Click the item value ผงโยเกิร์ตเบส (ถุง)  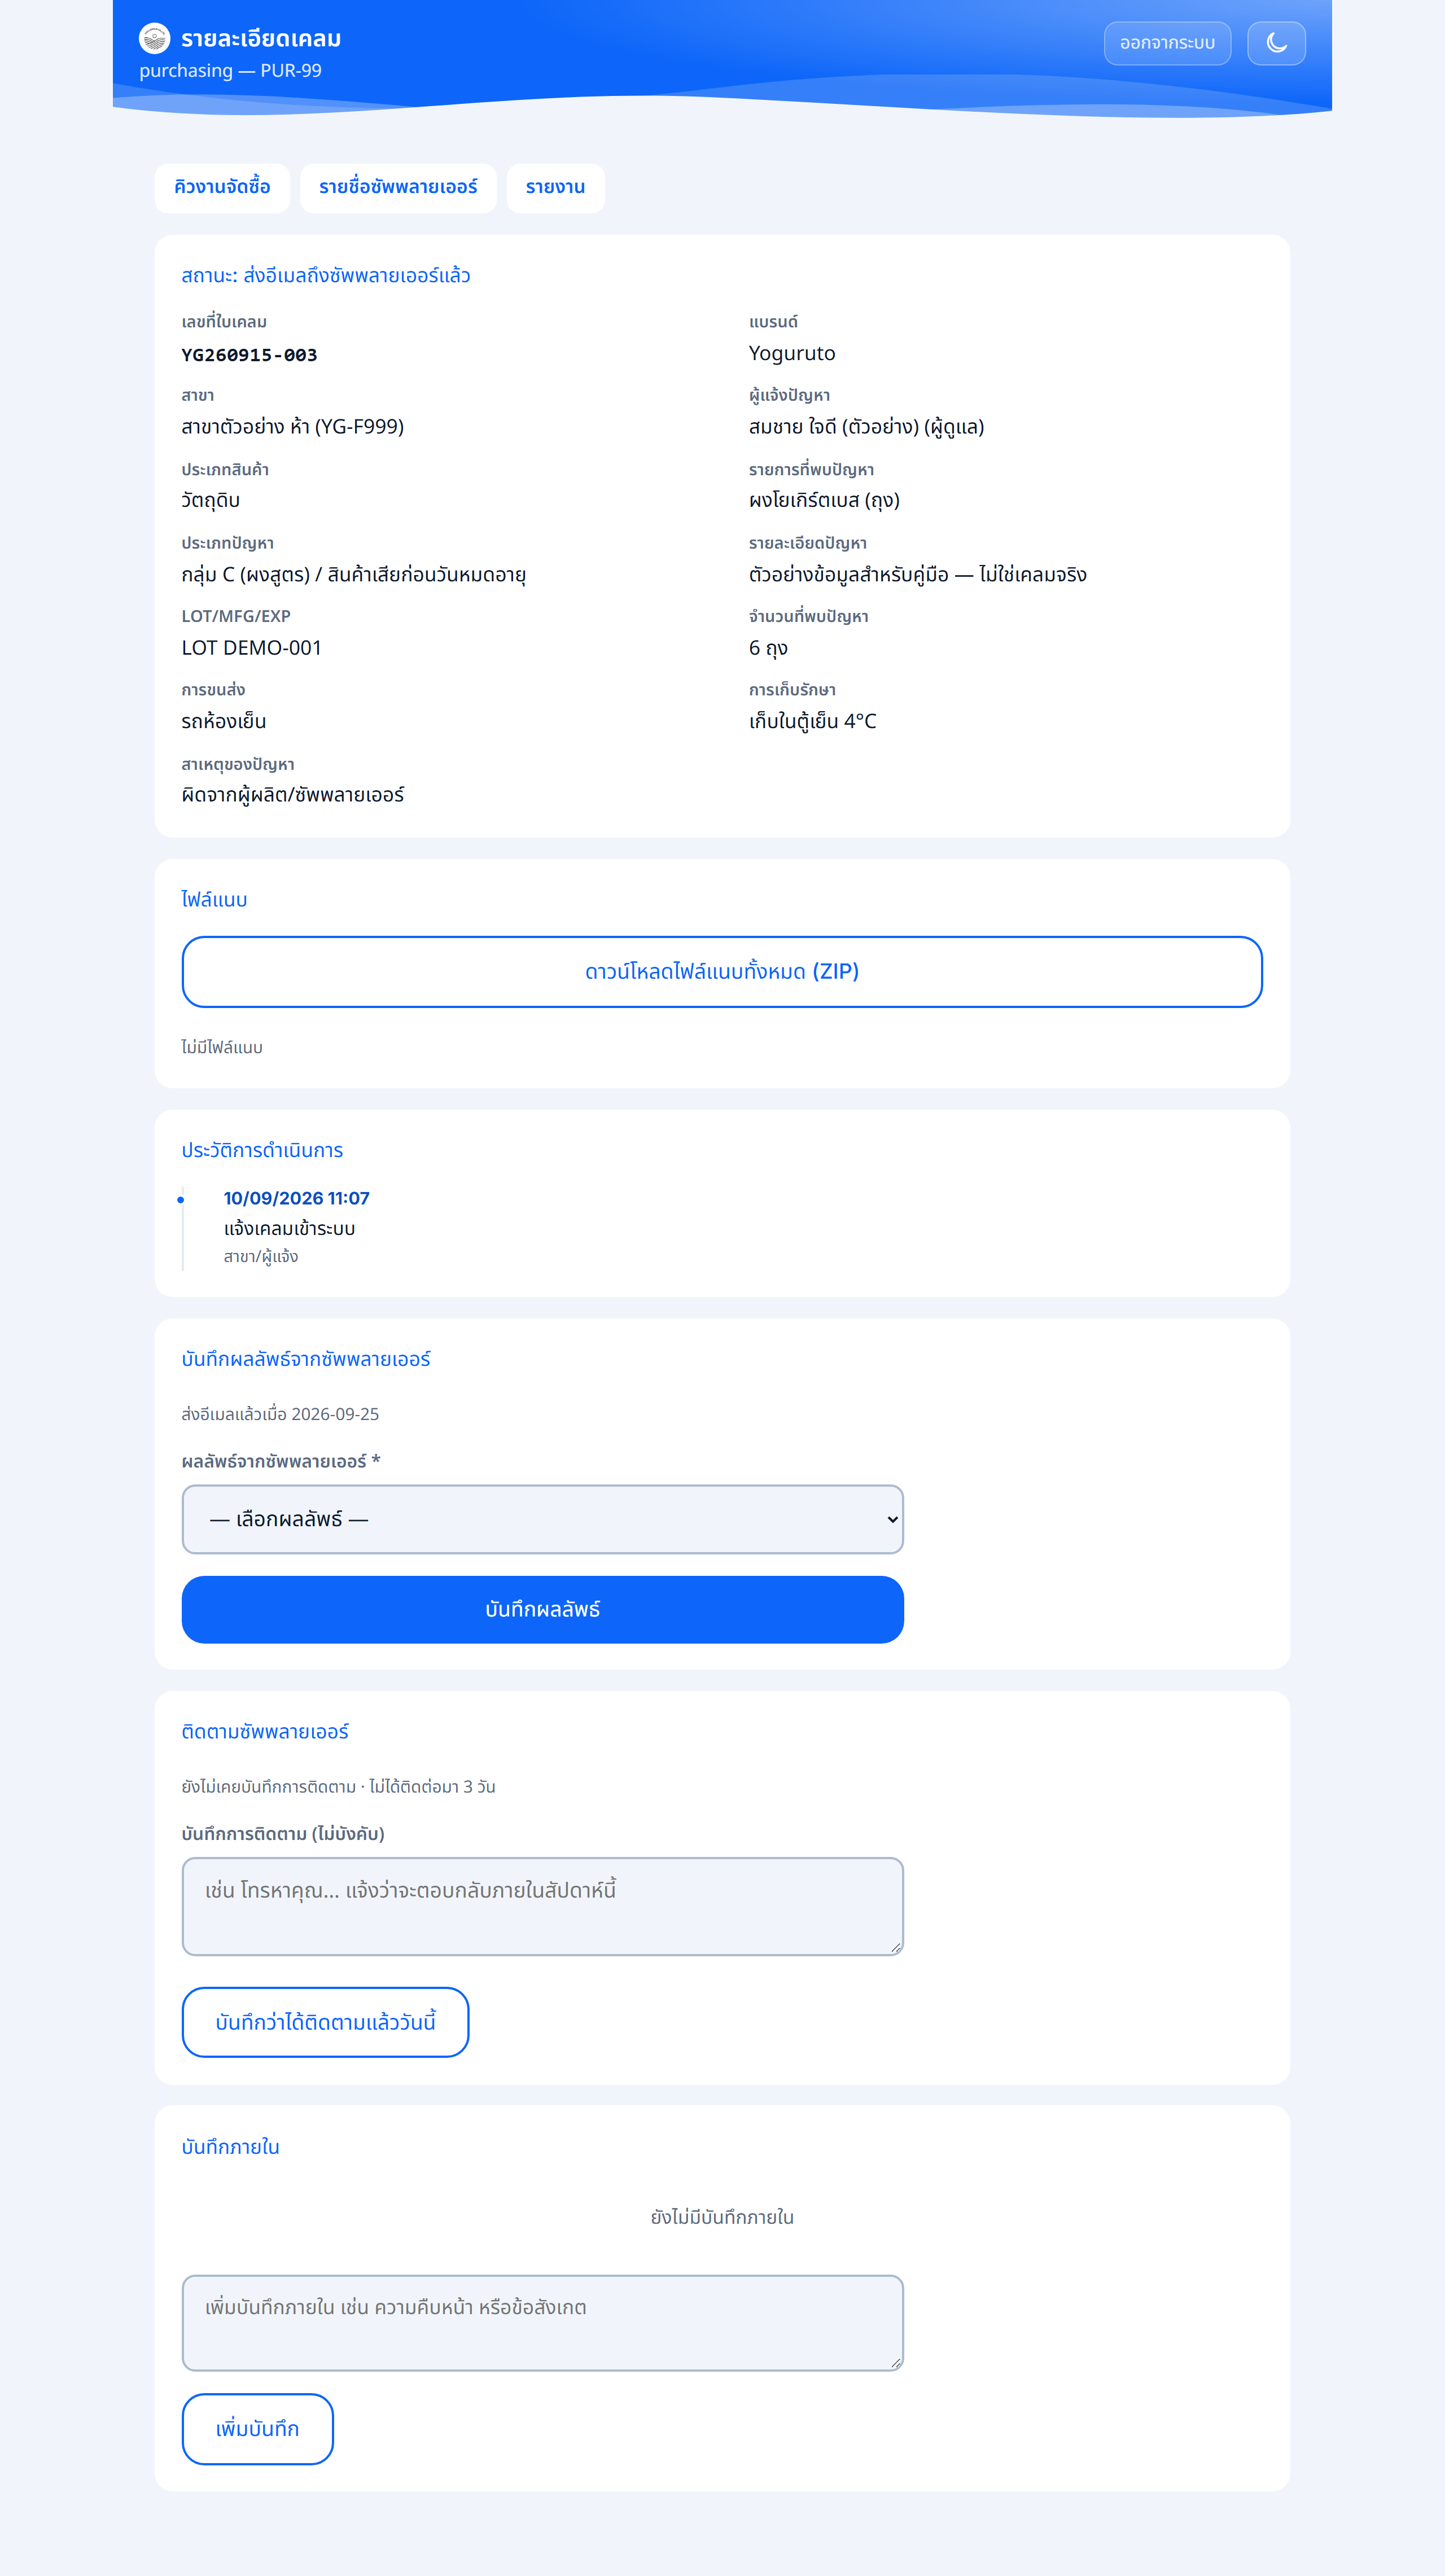click(x=824, y=501)
